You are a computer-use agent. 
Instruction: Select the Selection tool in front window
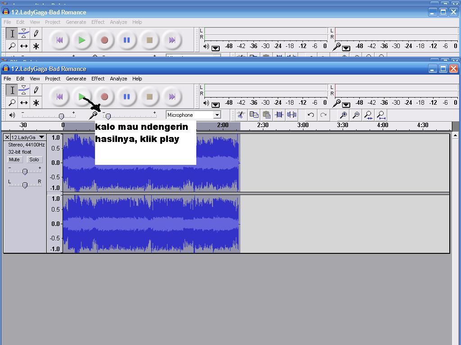point(12,90)
